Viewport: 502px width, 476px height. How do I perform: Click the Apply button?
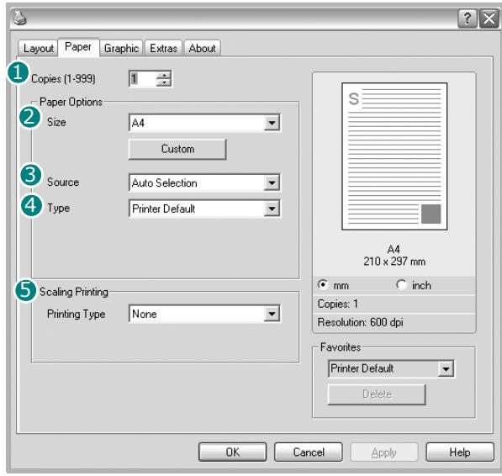[384, 452]
